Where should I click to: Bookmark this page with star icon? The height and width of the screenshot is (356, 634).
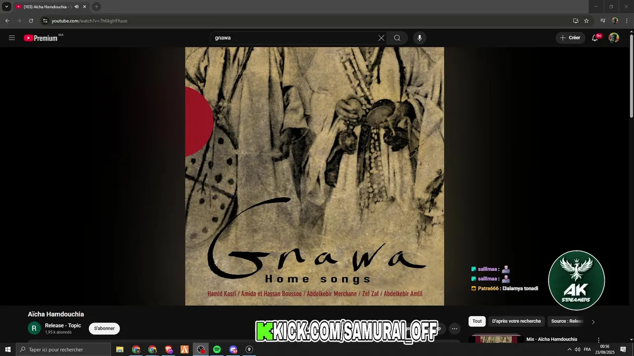(586, 21)
